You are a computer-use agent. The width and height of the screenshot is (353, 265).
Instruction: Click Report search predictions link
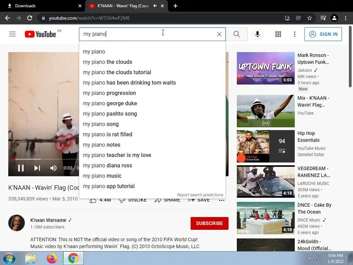tap(200, 195)
